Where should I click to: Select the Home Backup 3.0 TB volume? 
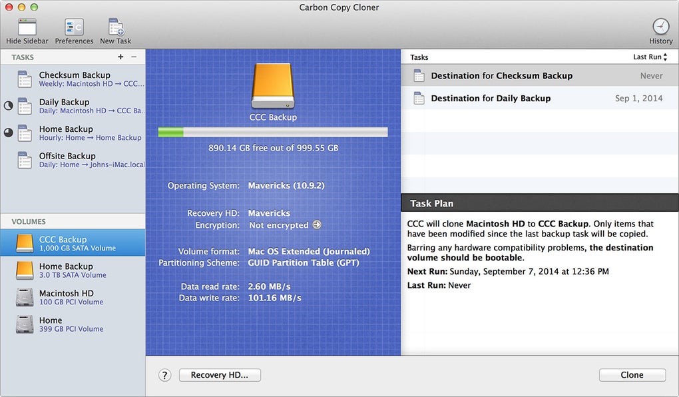click(x=73, y=270)
